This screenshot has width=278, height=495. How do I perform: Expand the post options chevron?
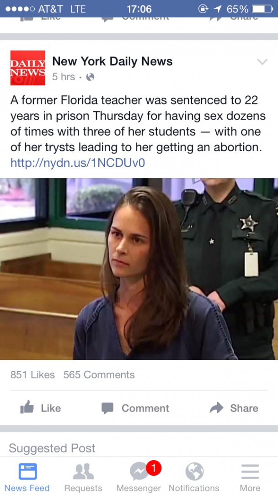262,61
